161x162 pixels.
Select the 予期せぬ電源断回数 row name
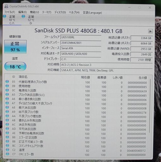[x=31, y=133]
